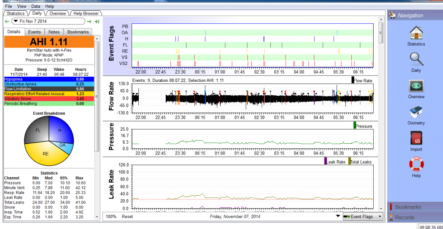Click the H slice of Event Breakdown pie
The height and width of the screenshot is (229, 443).
click(61, 129)
